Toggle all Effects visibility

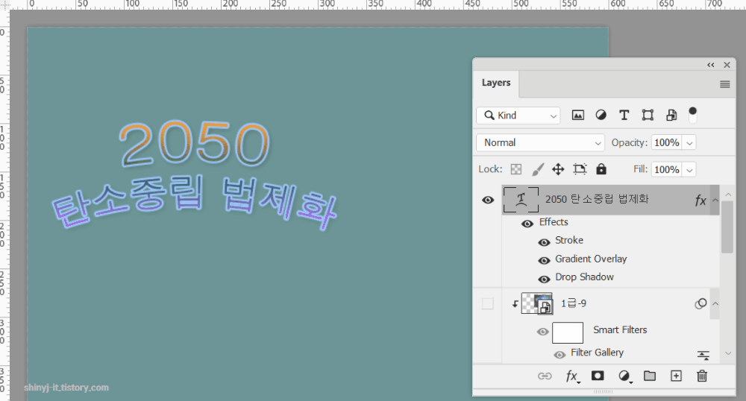[x=527, y=224]
